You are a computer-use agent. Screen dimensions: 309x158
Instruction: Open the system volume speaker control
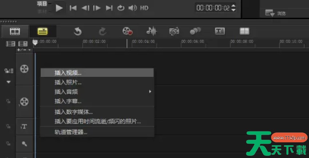point(132,8)
